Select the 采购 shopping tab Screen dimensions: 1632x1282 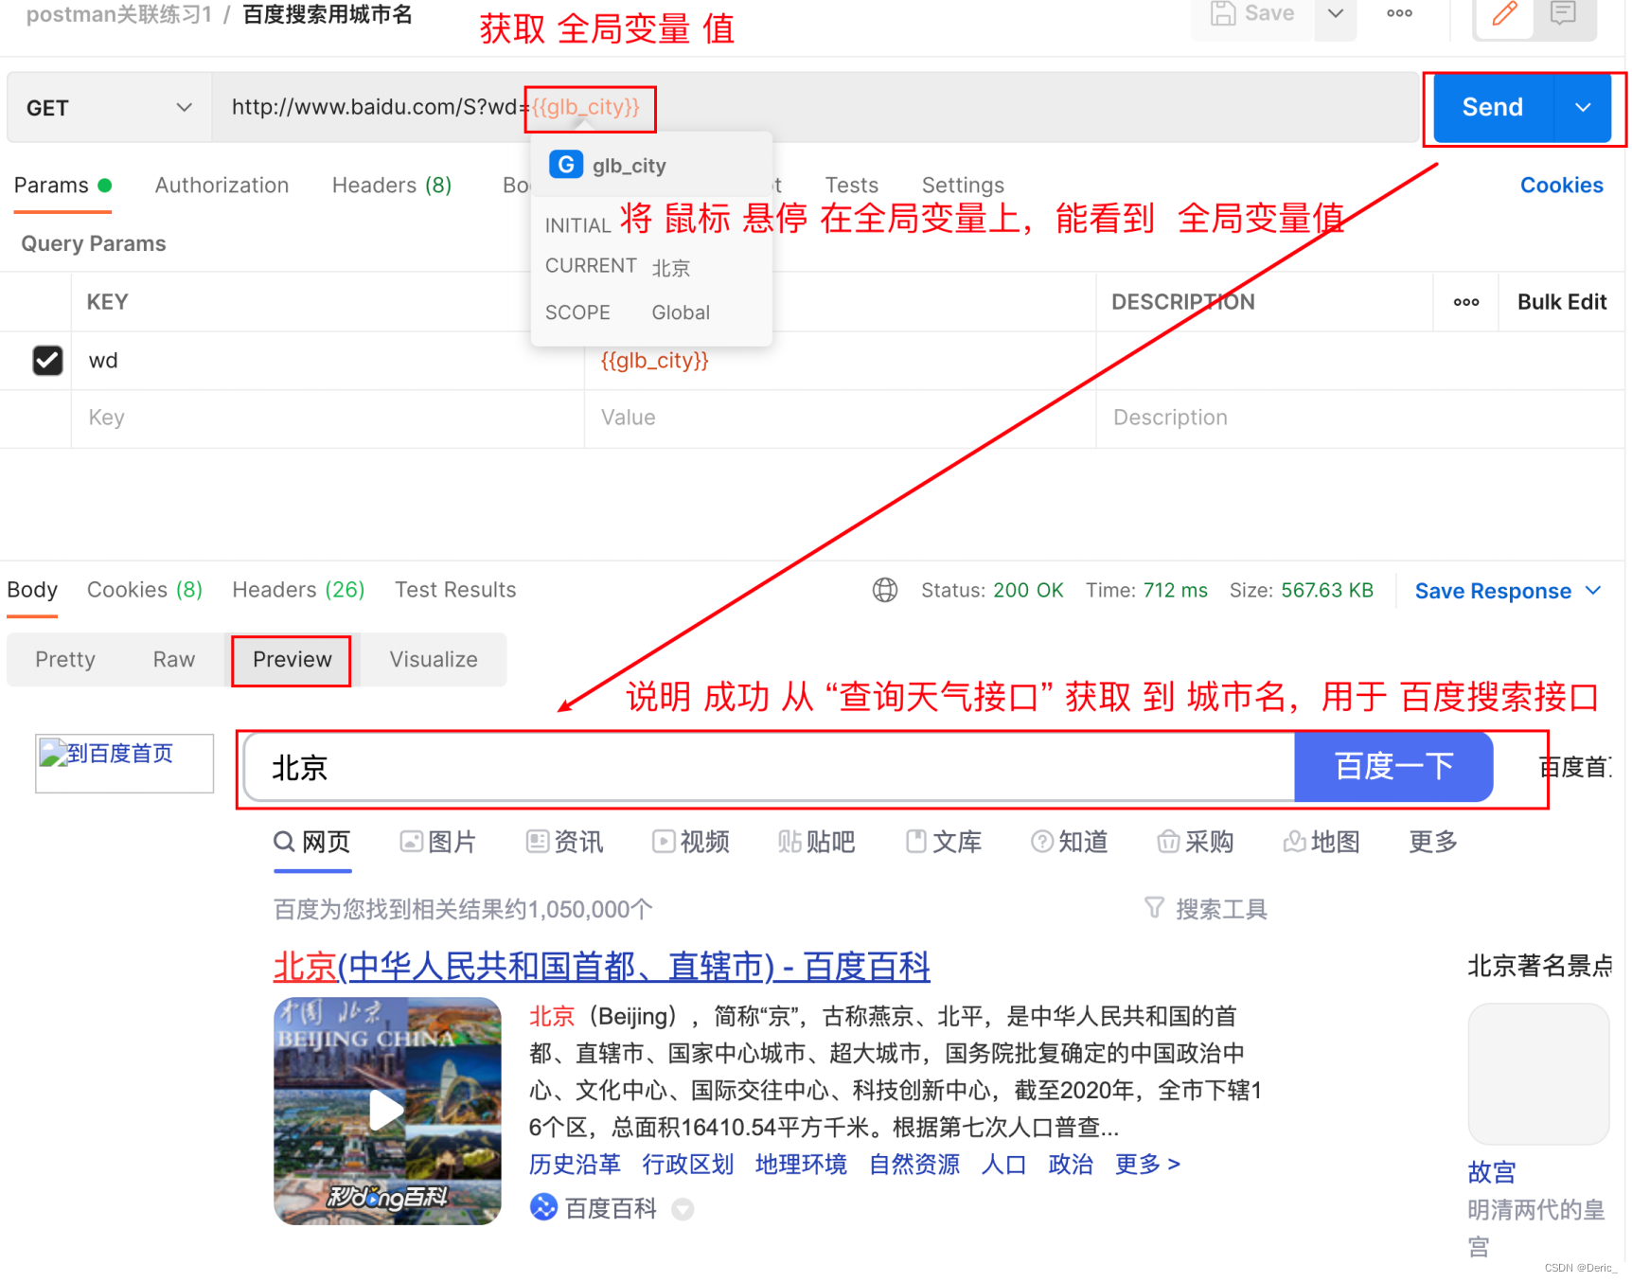1195,842
